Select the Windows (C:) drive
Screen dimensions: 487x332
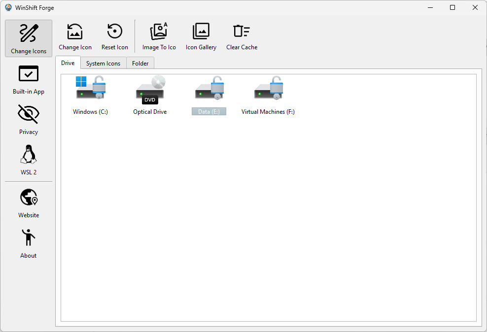pos(90,96)
